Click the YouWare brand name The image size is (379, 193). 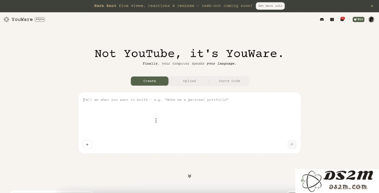[x=22, y=19]
